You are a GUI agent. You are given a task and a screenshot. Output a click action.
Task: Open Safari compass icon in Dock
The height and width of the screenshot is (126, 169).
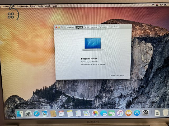click(37, 114)
